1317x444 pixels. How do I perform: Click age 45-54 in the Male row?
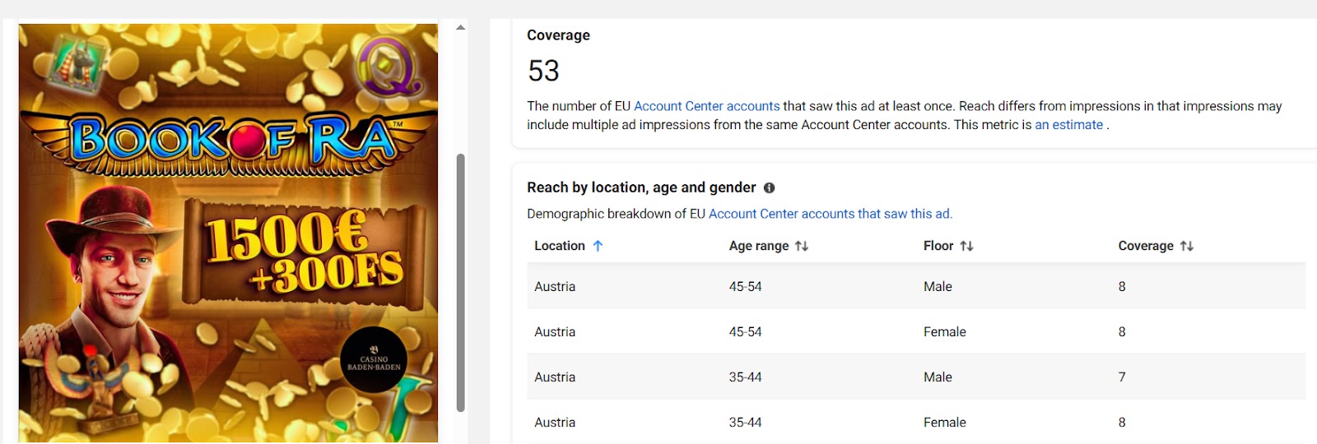pyautogui.click(x=745, y=287)
